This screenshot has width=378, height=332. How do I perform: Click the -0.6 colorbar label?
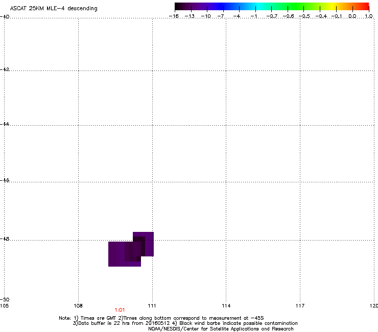tap(288, 16)
